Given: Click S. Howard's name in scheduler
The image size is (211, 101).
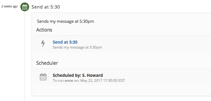Looking at the screenshot, I should (92, 75).
